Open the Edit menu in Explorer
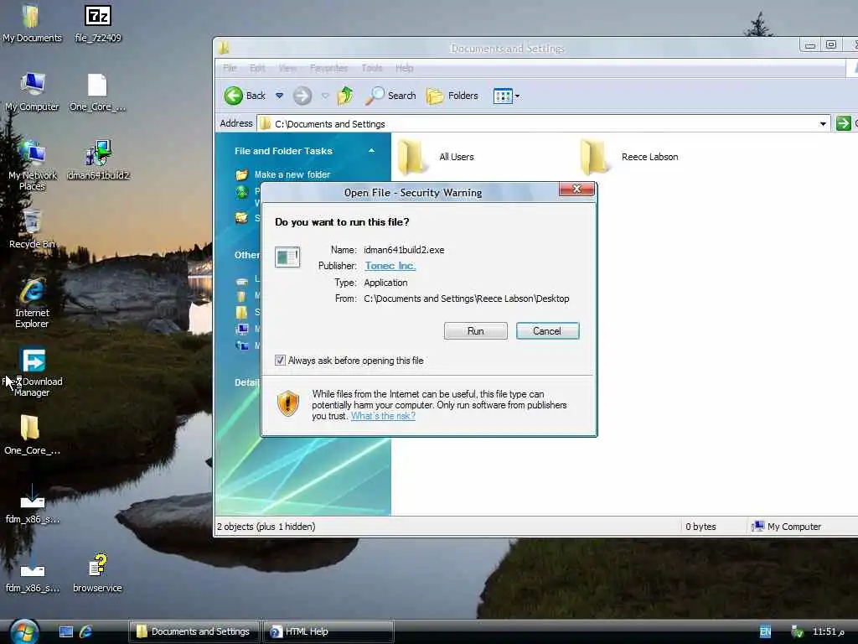The height and width of the screenshot is (644, 858). tap(257, 68)
